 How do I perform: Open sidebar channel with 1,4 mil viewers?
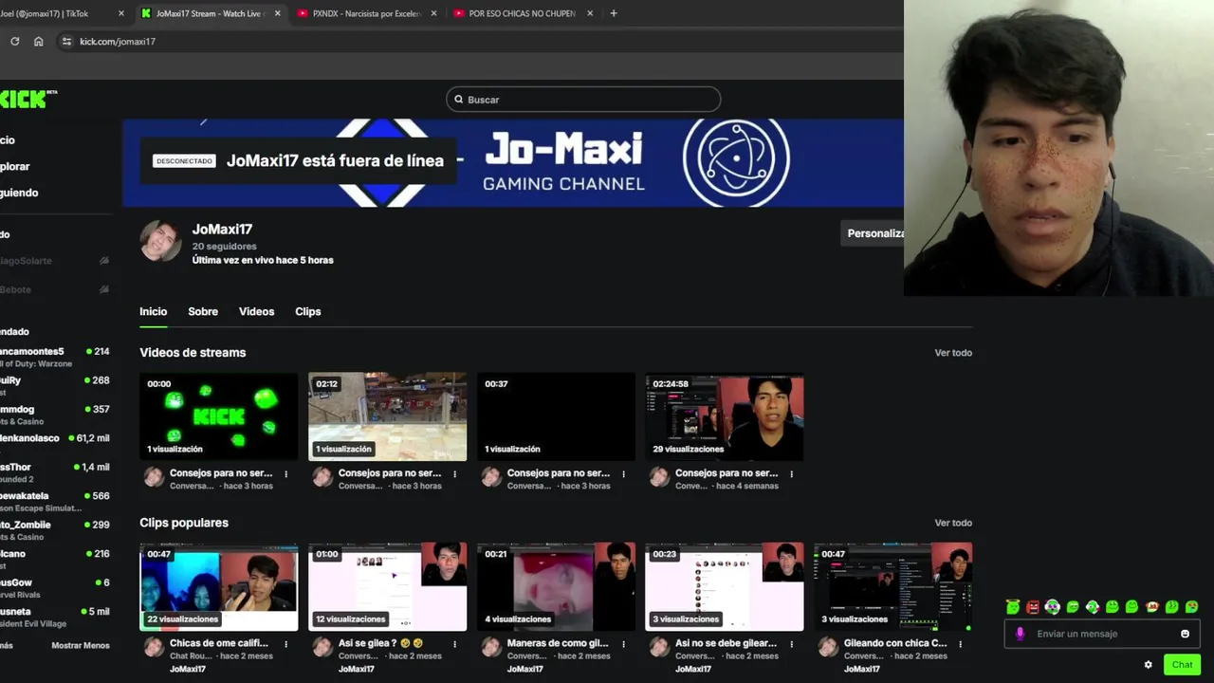pos(55,472)
